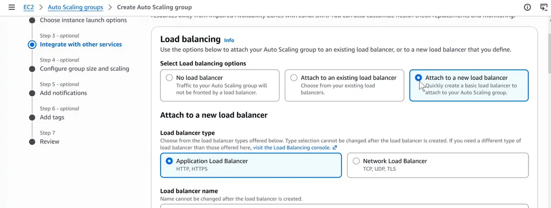This screenshot has height=208, width=551.
Task: Pick Application Load Balancer type
Action: (251, 165)
